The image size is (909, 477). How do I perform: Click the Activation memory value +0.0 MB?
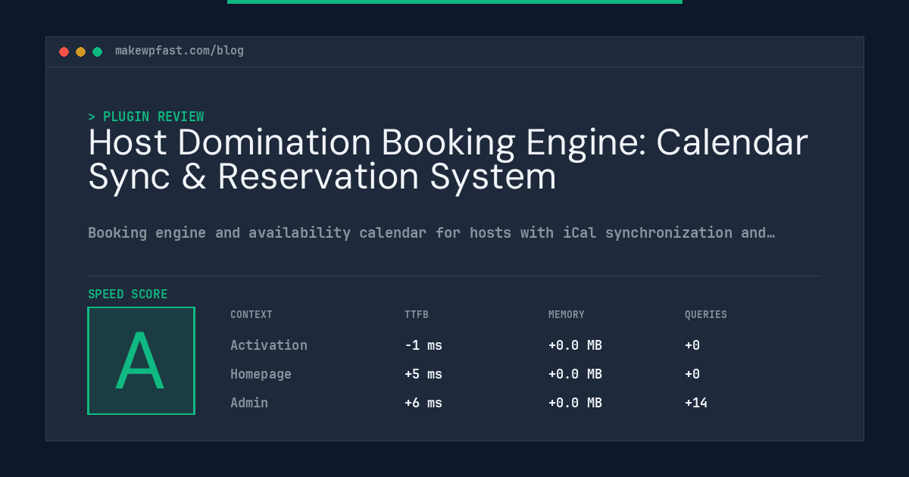575,345
